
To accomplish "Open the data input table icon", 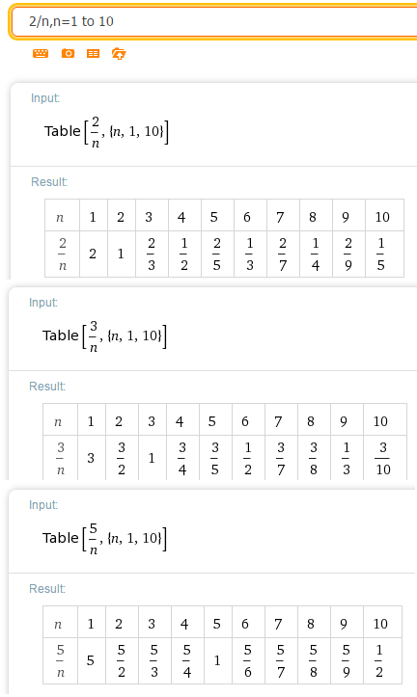I will [x=93, y=54].
